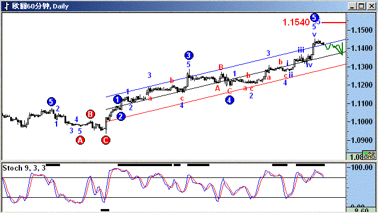The image size is (378, 213).
Task: Click the scale icon below the price axis
Action: pos(369,156)
